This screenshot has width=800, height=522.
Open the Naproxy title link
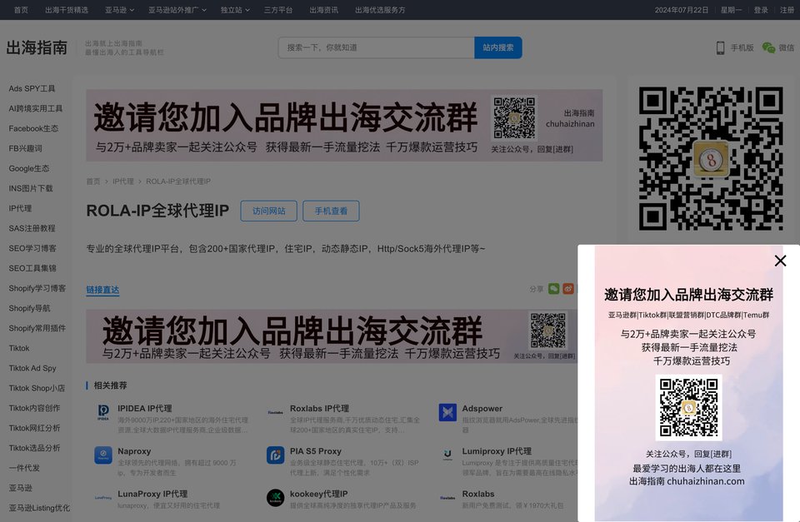134,451
